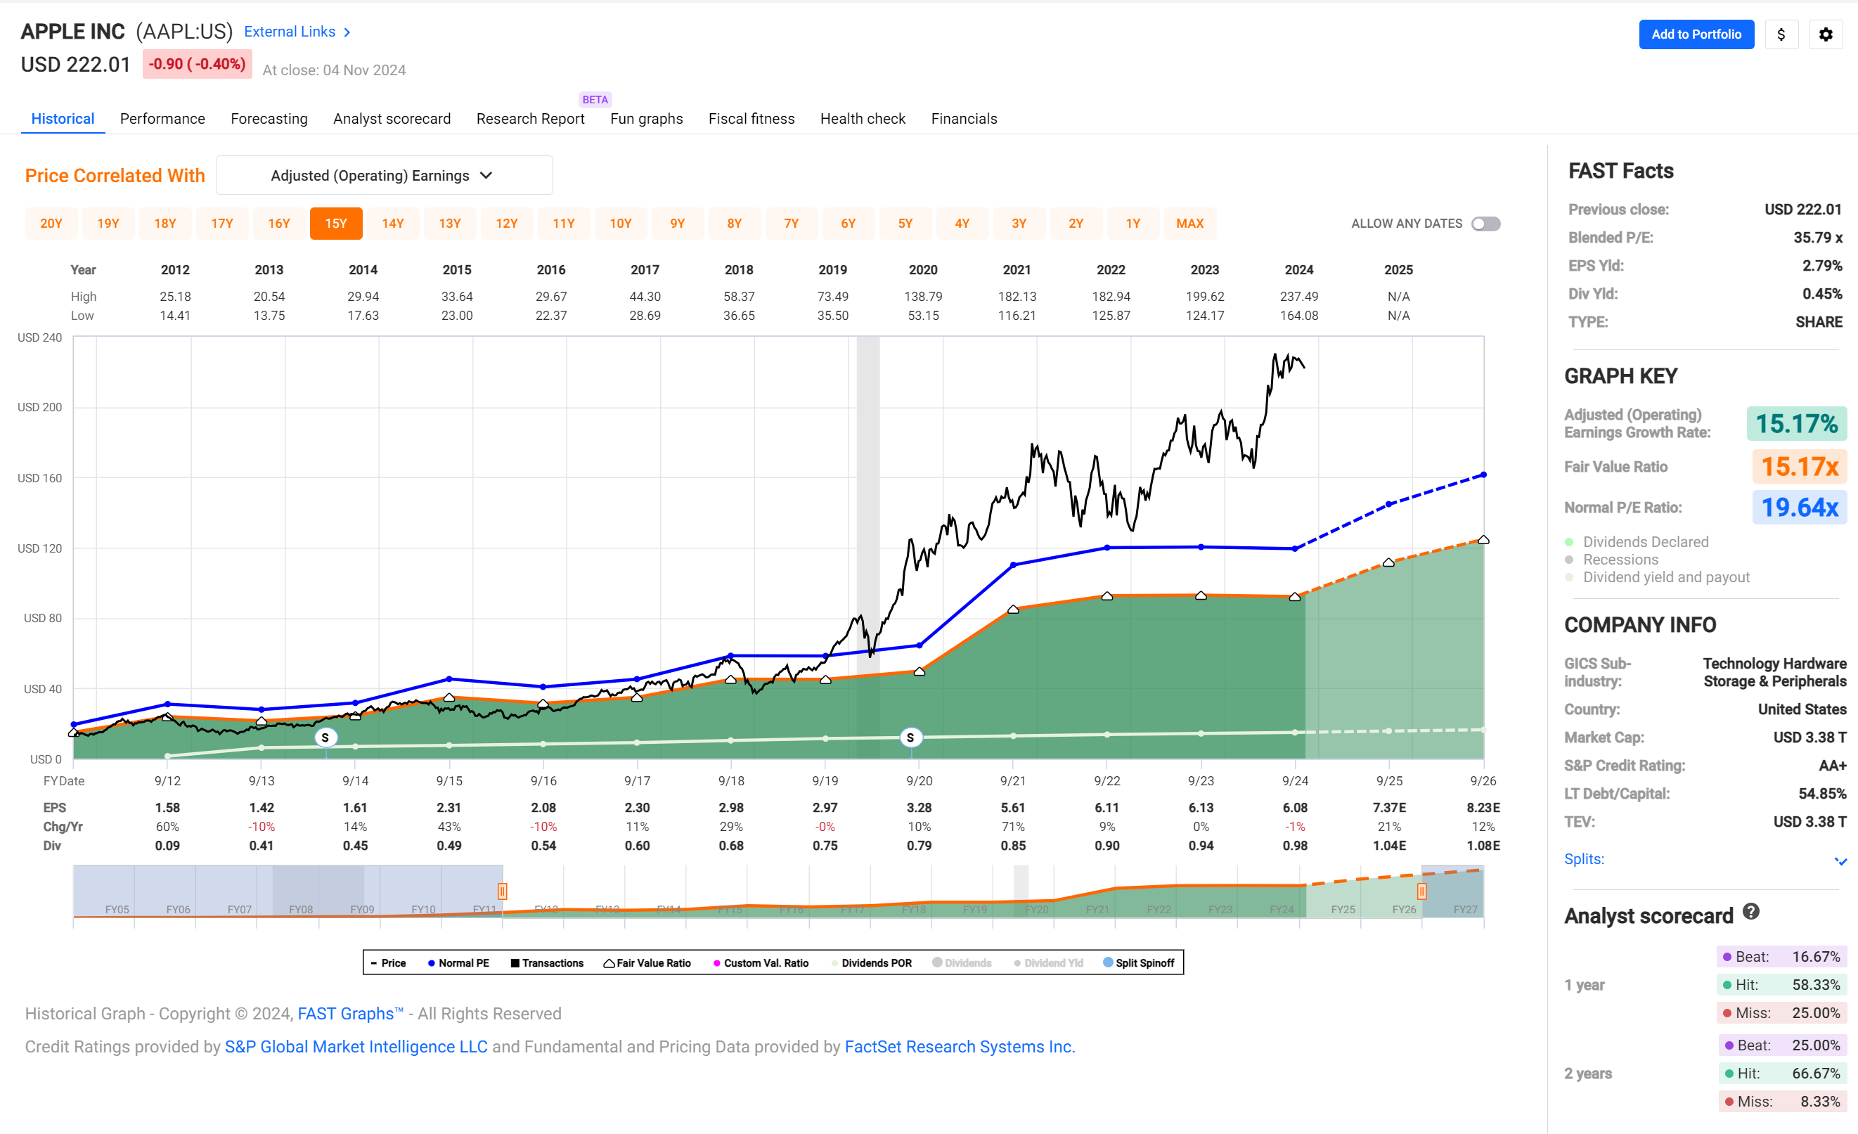Toggle Custom Val. Ratio in legend
The width and height of the screenshot is (1858, 1134).
tap(761, 963)
